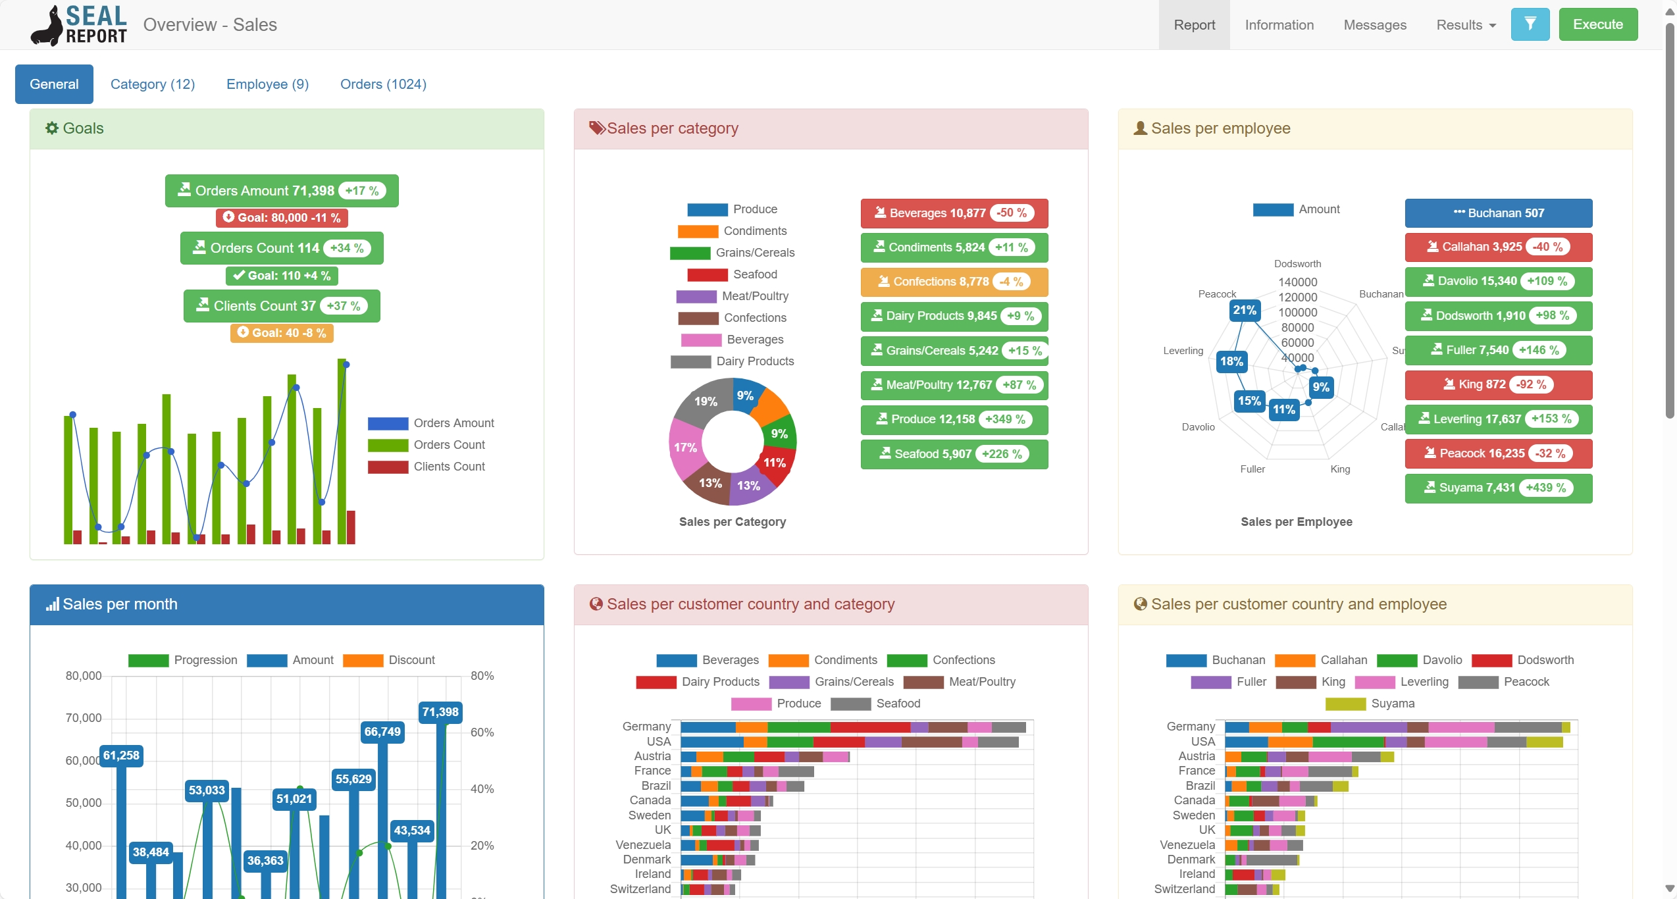This screenshot has height=899, width=1677.
Task: Toggle Dairy Products legend in pie chart
Action: (732, 361)
